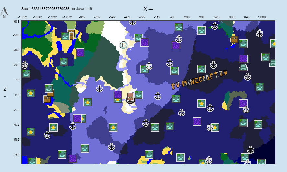287x172 pixels.
Task: Select the ruined portal directly above ocean monument
Action: 243,59
